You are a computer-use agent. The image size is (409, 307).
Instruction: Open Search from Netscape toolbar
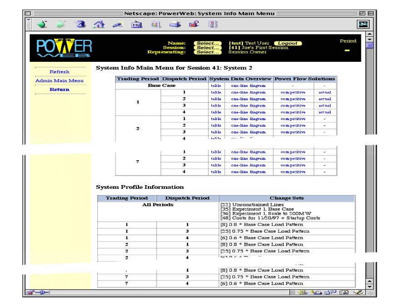click(117, 25)
